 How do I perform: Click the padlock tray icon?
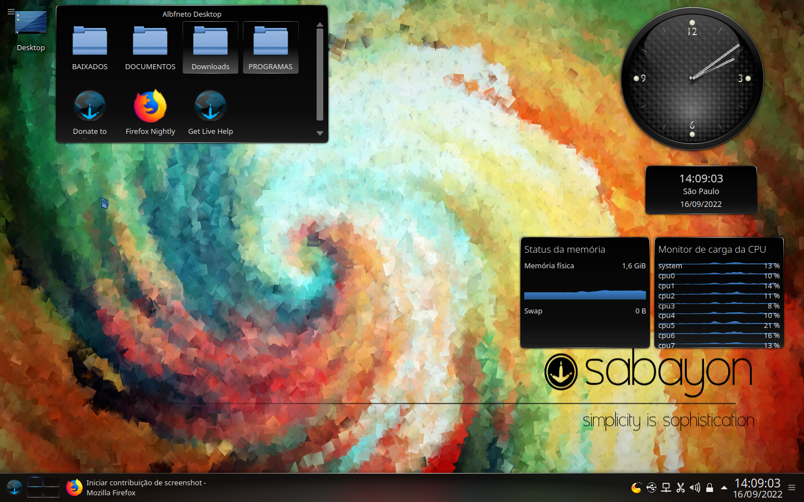point(710,488)
